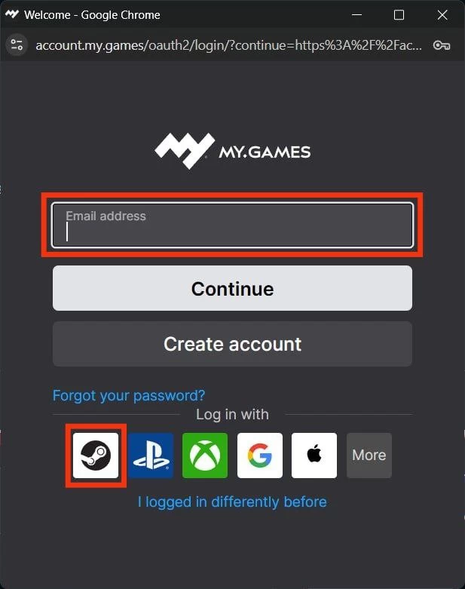Click the password key icon in address bar
The height and width of the screenshot is (589, 465).
click(x=442, y=45)
